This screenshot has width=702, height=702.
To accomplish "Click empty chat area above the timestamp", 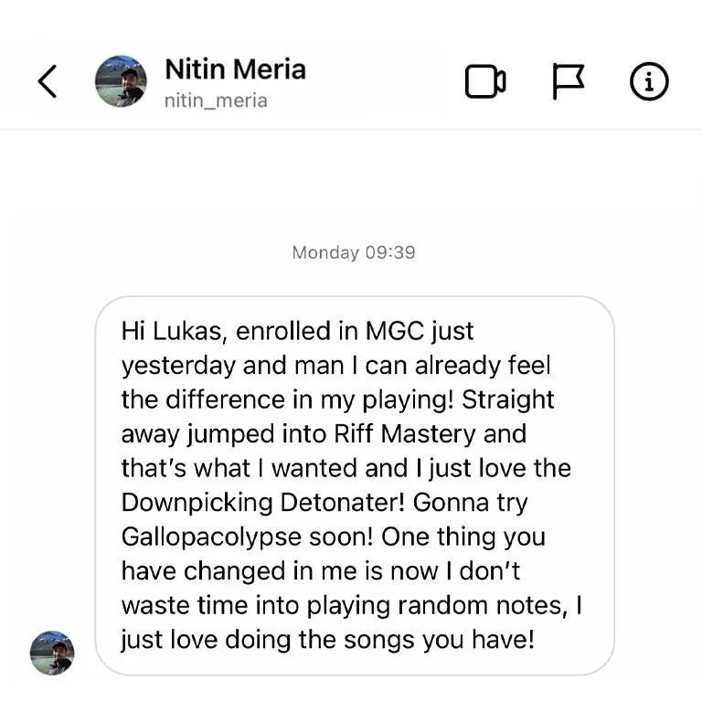I will 351,186.
